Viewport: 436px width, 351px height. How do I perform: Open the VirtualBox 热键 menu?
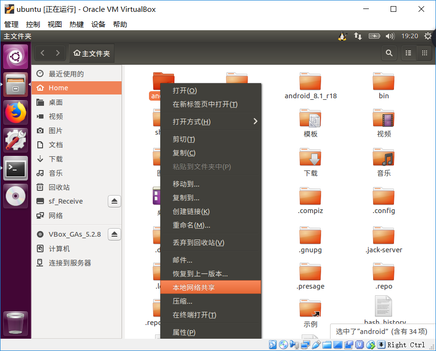click(x=77, y=25)
